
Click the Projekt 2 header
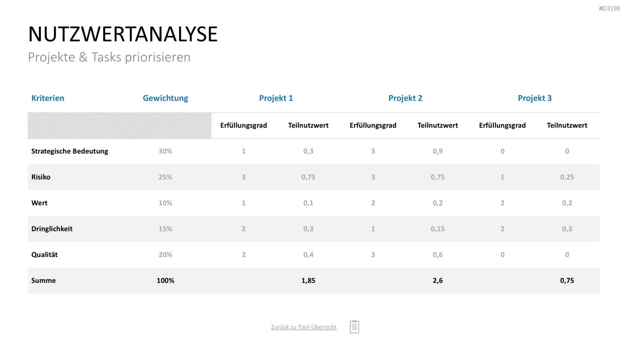pos(405,98)
